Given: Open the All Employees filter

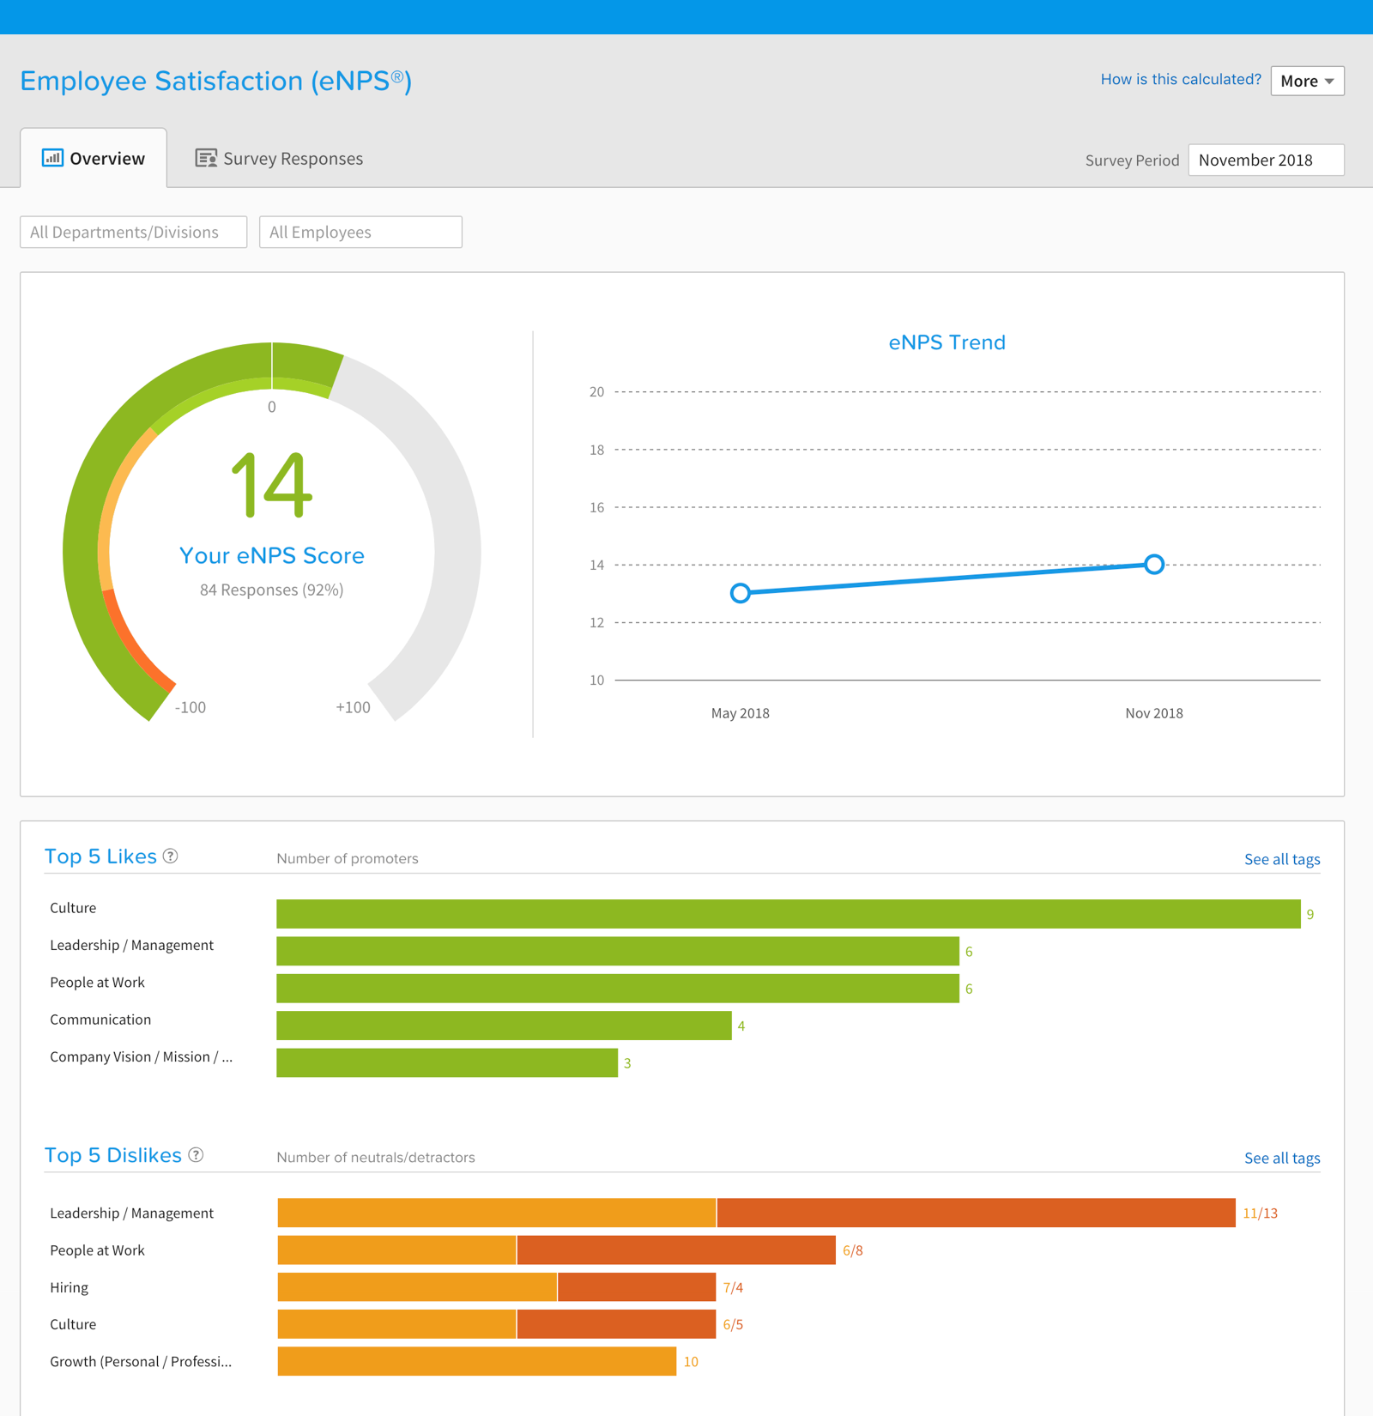Looking at the screenshot, I should point(360,232).
